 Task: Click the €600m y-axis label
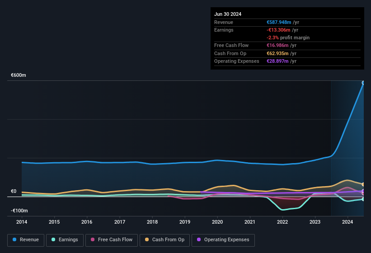[x=19, y=75]
